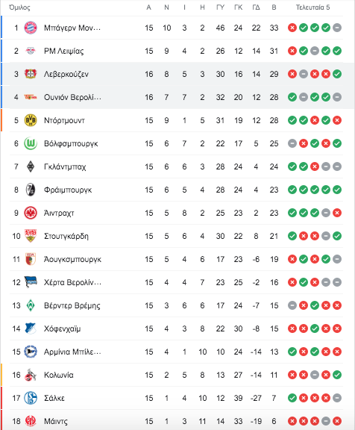Click the Στουτγκάρδη team name
Screen dimensions: 355x430
(x=66, y=236)
